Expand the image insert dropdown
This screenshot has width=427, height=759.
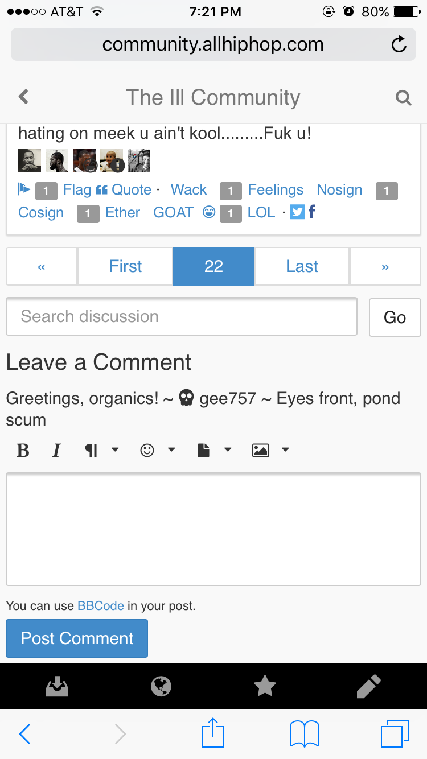click(270, 451)
